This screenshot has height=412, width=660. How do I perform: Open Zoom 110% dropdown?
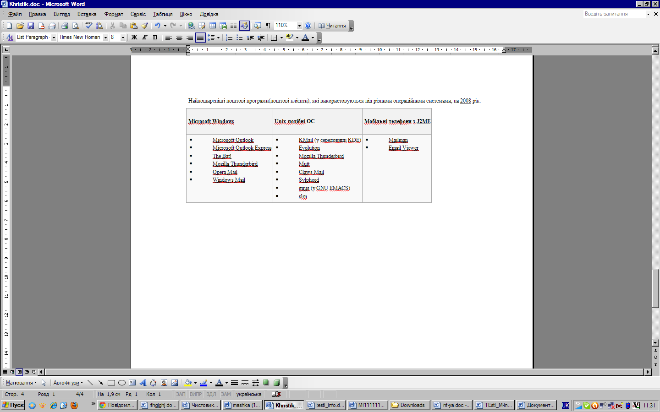click(x=299, y=26)
